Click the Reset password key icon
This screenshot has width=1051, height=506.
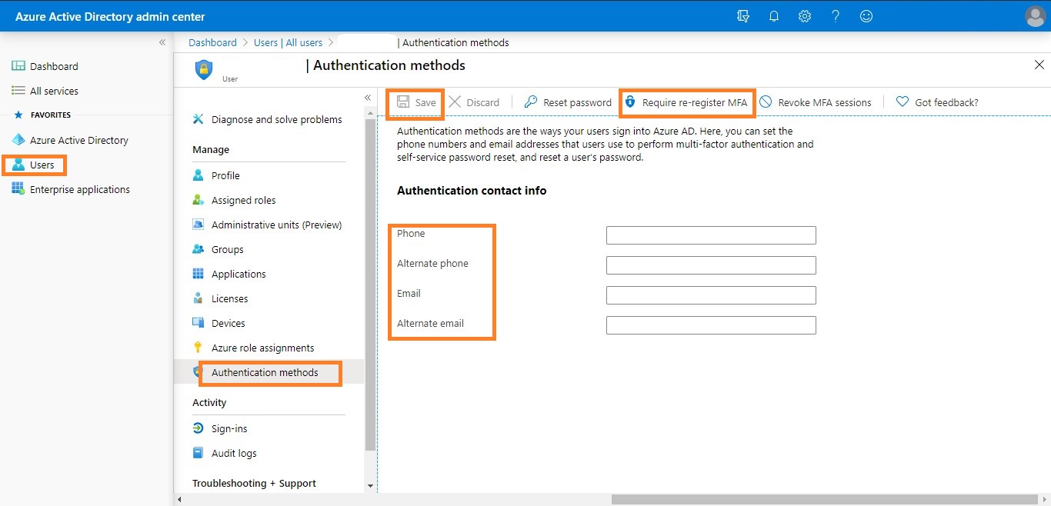click(x=530, y=102)
